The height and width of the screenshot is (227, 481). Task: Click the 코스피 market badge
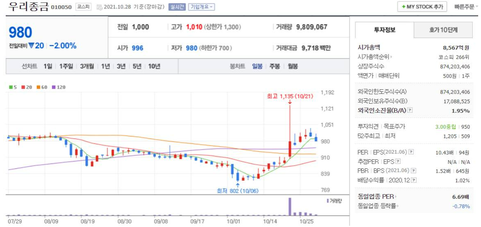(x=83, y=7)
